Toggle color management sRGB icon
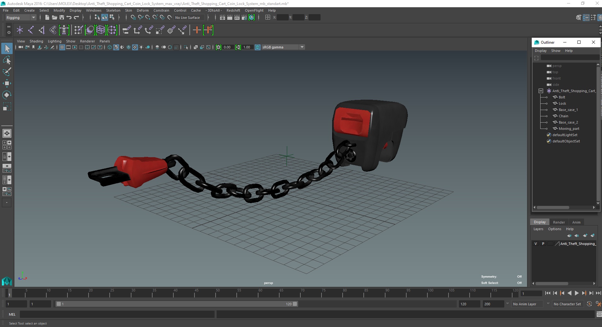The width and height of the screenshot is (602, 327). pyautogui.click(x=258, y=47)
